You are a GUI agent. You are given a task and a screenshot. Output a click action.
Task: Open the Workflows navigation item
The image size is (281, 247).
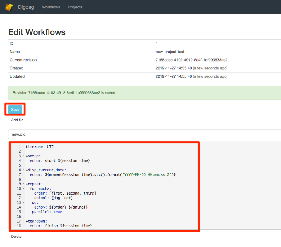(51, 7)
